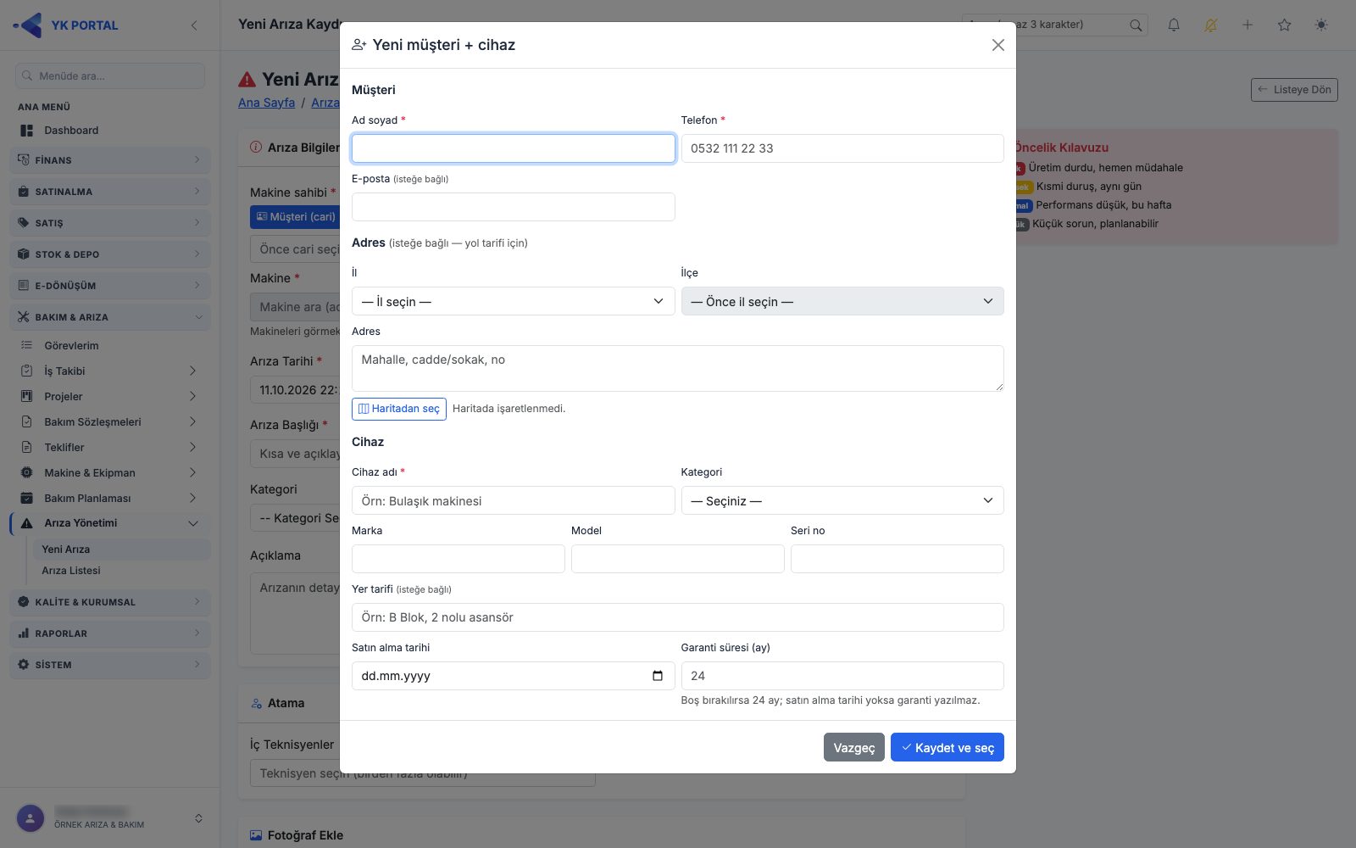Open the İlçe dropdown

pos(842,301)
